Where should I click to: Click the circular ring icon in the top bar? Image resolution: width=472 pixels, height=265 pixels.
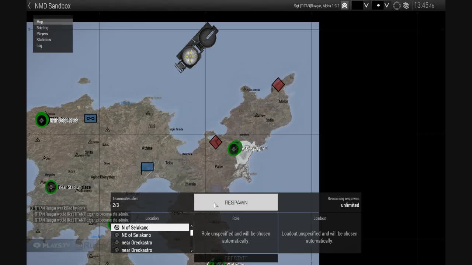coord(397,6)
